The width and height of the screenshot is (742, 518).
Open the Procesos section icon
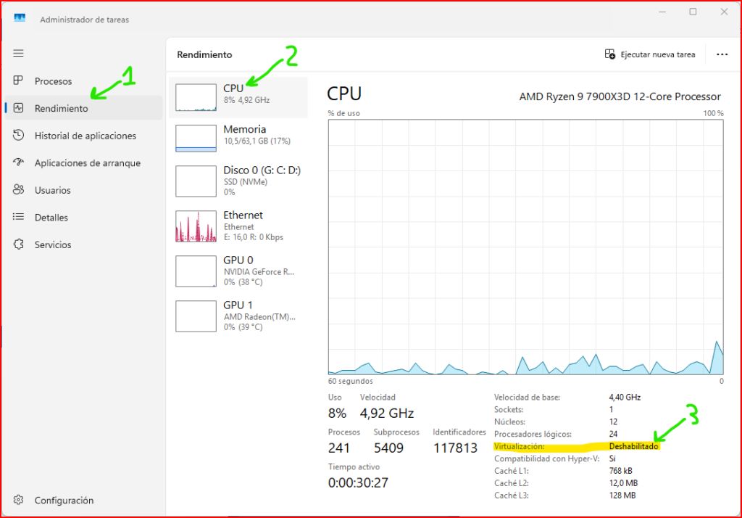click(19, 81)
